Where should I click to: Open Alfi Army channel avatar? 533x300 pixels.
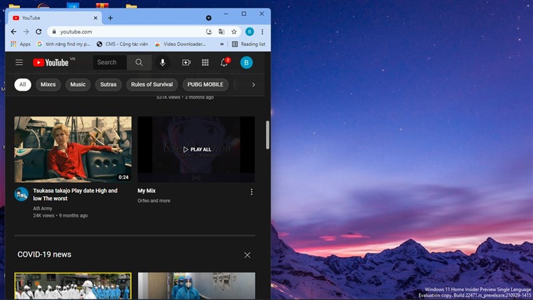[21, 194]
